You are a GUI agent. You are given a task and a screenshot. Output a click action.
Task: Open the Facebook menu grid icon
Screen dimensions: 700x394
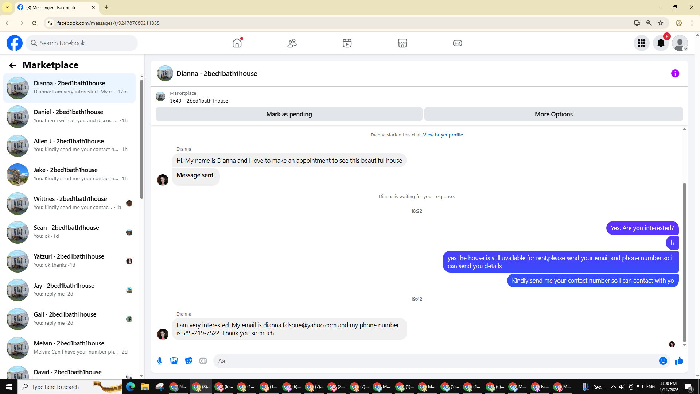pyautogui.click(x=642, y=43)
